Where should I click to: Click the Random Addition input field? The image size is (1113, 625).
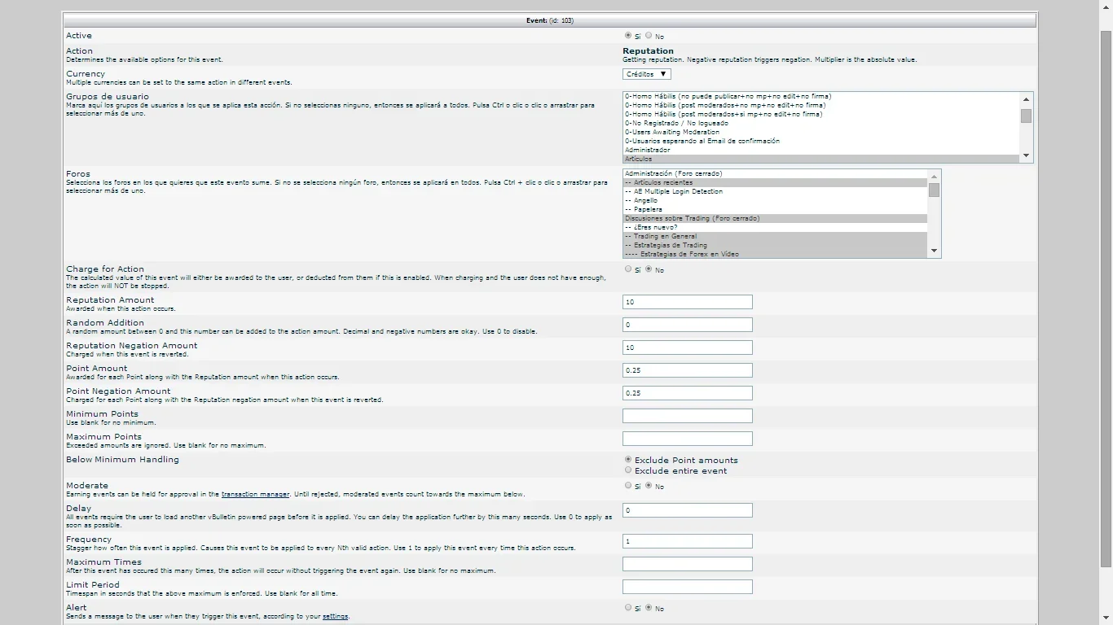(688, 325)
